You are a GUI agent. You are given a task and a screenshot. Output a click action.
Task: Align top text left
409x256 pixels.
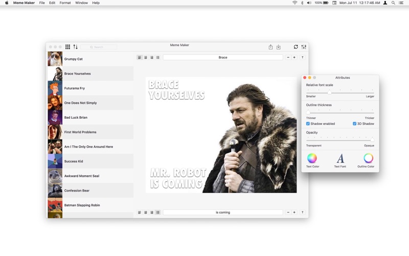tap(140, 57)
